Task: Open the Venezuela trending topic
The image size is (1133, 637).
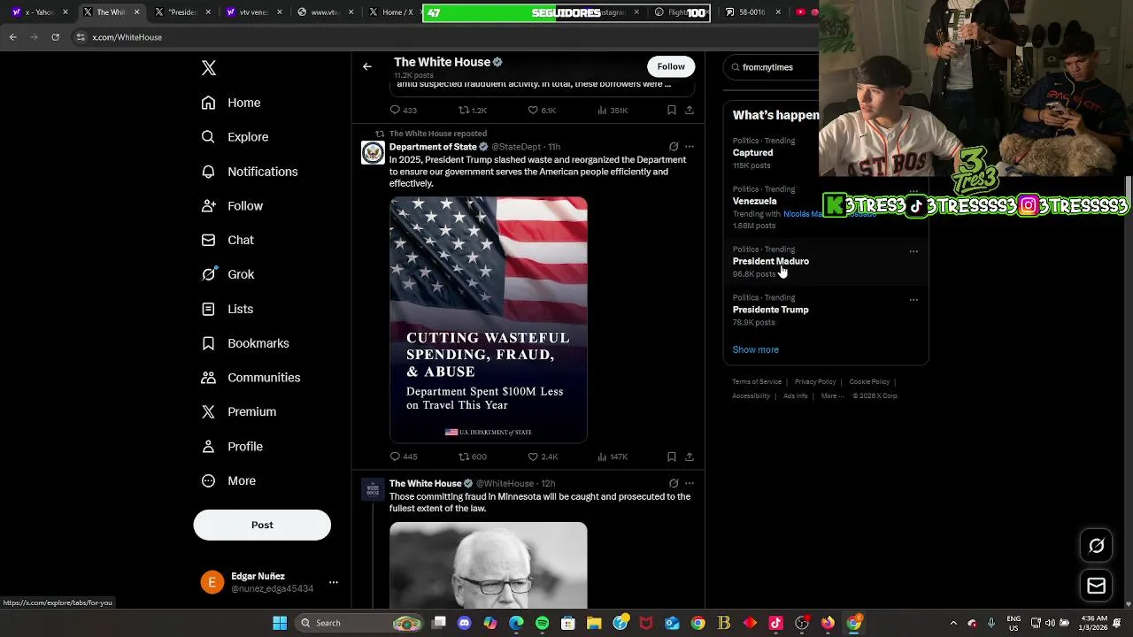Action: coord(754,201)
